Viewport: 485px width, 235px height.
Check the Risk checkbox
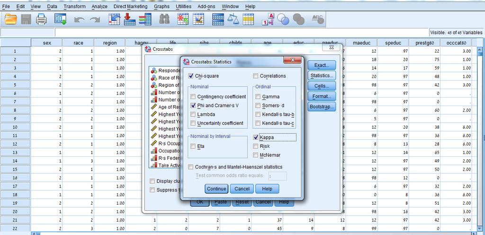[256, 146]
